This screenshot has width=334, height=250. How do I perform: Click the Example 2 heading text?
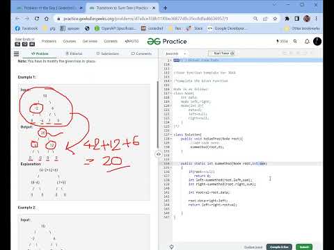click(x=26, y=208)
